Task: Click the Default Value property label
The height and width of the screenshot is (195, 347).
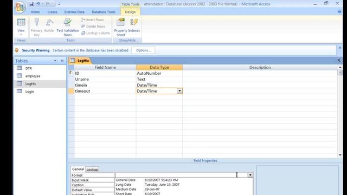Action: pyautogui.click(x=93, y=190)
